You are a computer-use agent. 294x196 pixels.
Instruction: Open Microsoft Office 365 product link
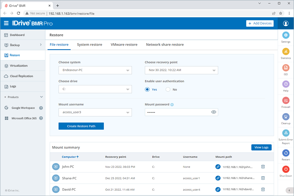[x=24, y=118]
